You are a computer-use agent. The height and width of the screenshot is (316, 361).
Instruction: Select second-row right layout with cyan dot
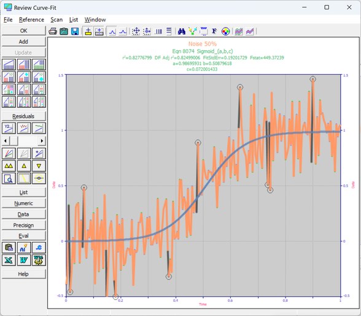click(39, 77)
